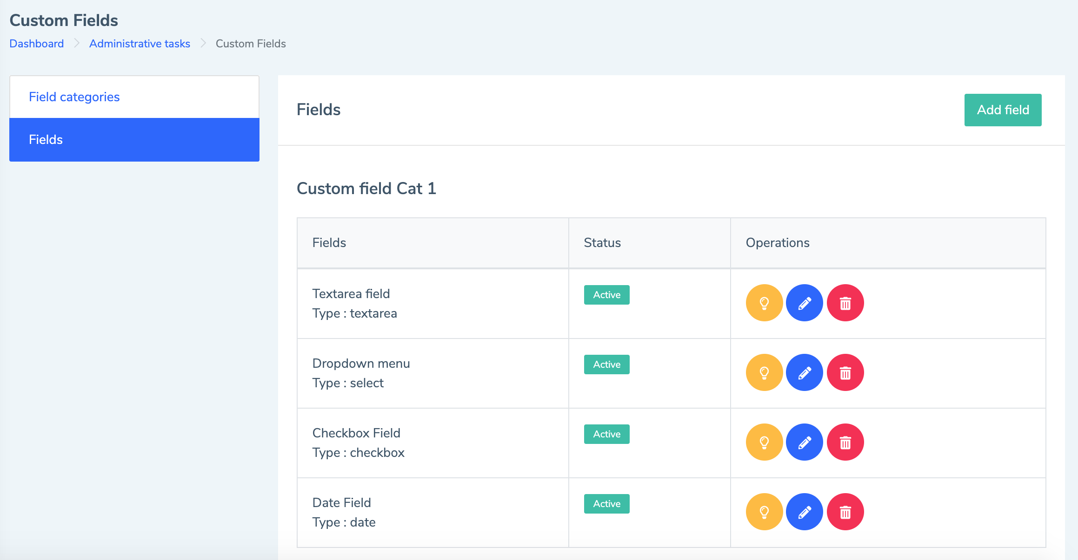Click the Add field button
This screenshot has height=560, width=1078.
(x=1003, y=110)
